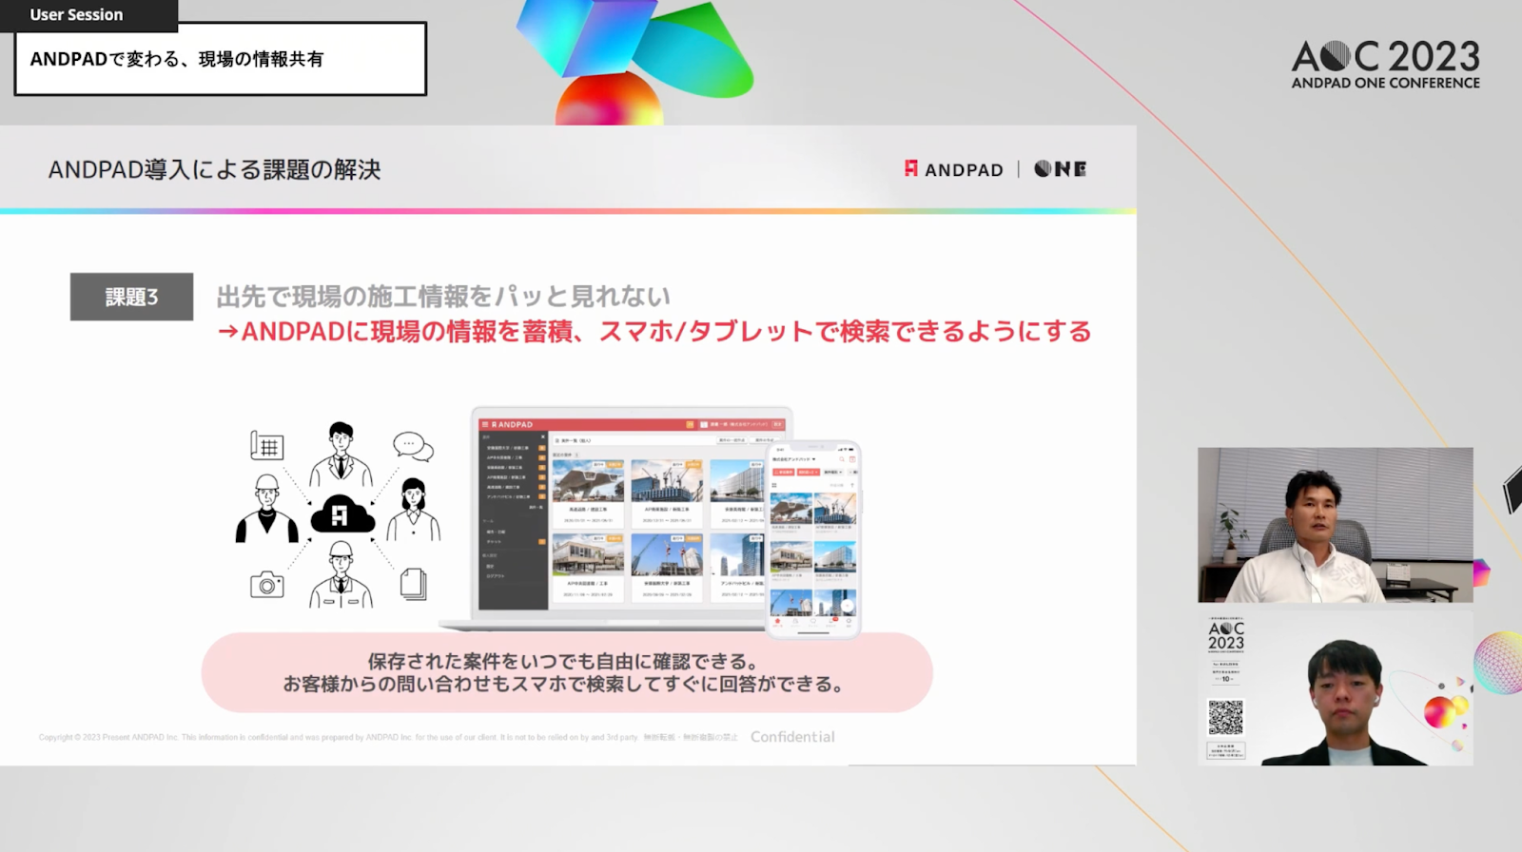Screen dimensions: 1522x852
Task: Click the red text about スマホ/タブレットで検索
Action: click(x=654, y=331)
